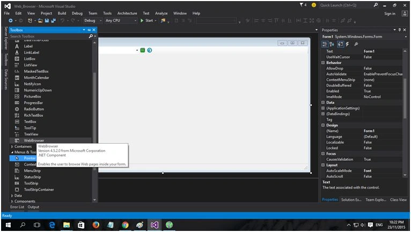
Task: Show Events lightning icon in Properties
Action: (x=347, y=44)
